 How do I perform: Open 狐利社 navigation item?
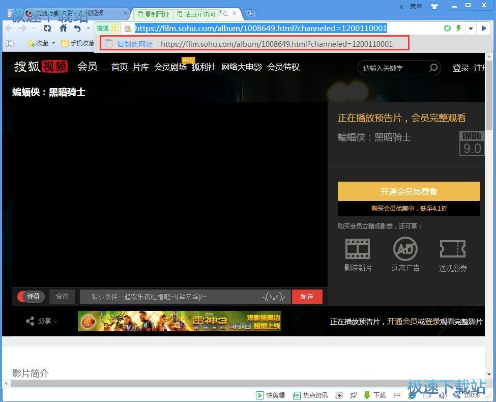(203, 67)
